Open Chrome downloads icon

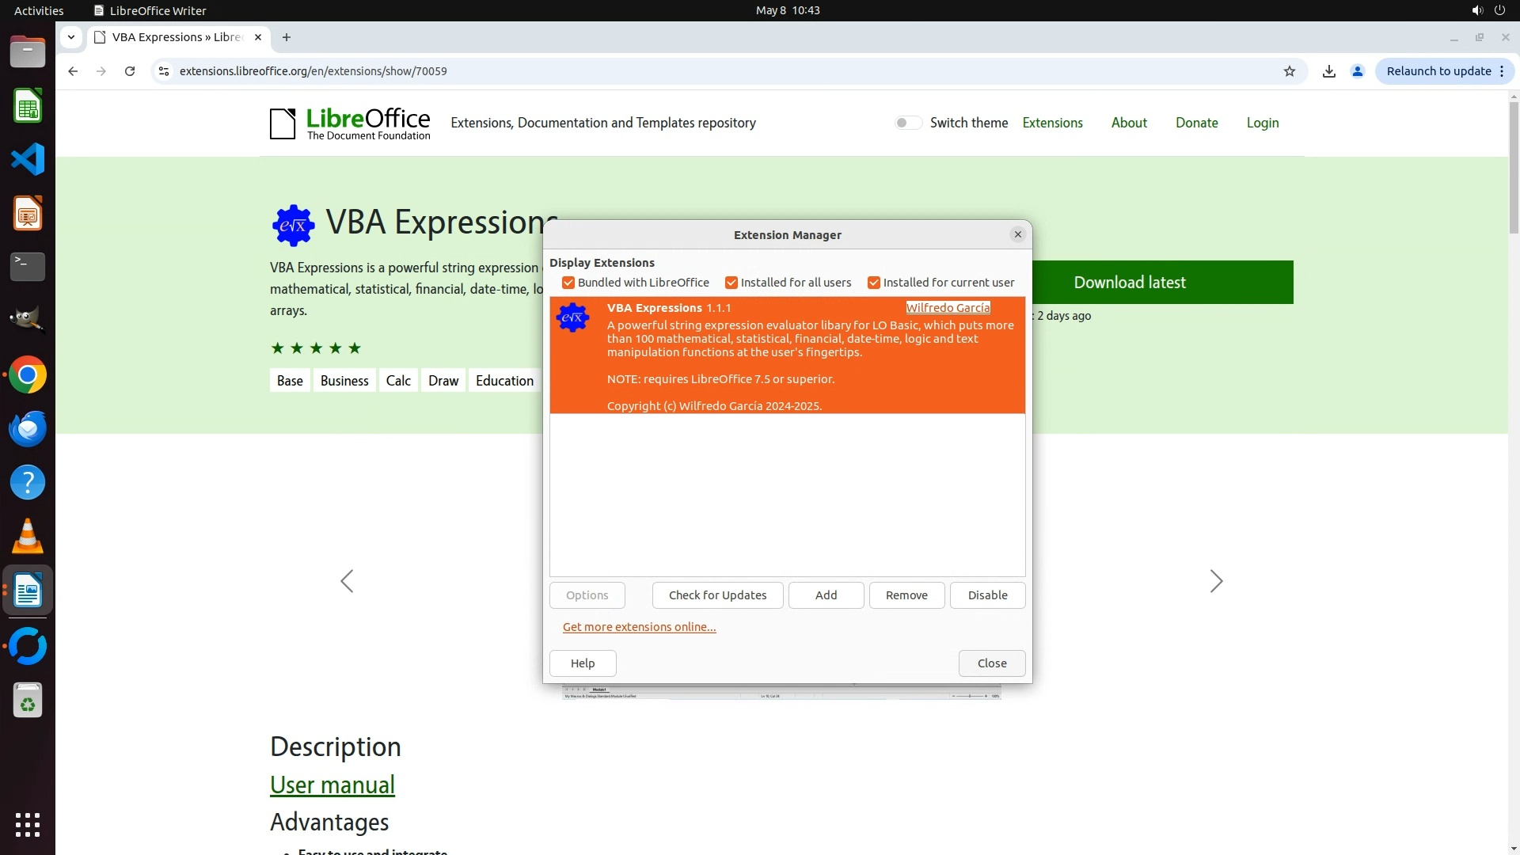pyautogui.click(x=1329, y=71)
